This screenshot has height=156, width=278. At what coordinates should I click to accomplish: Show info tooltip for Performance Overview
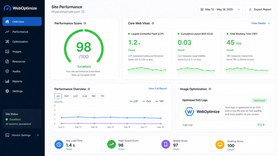click(89, 89)
